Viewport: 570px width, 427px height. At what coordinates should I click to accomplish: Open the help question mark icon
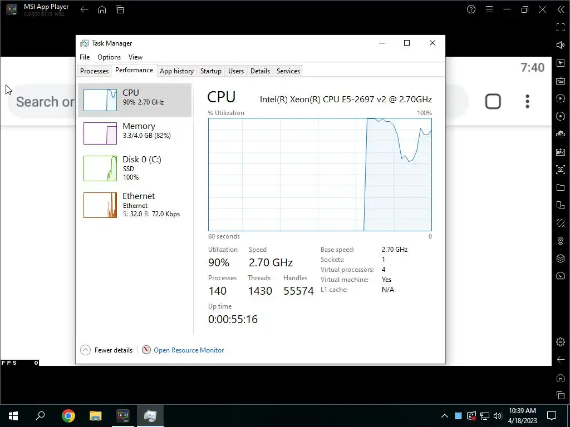471,9
